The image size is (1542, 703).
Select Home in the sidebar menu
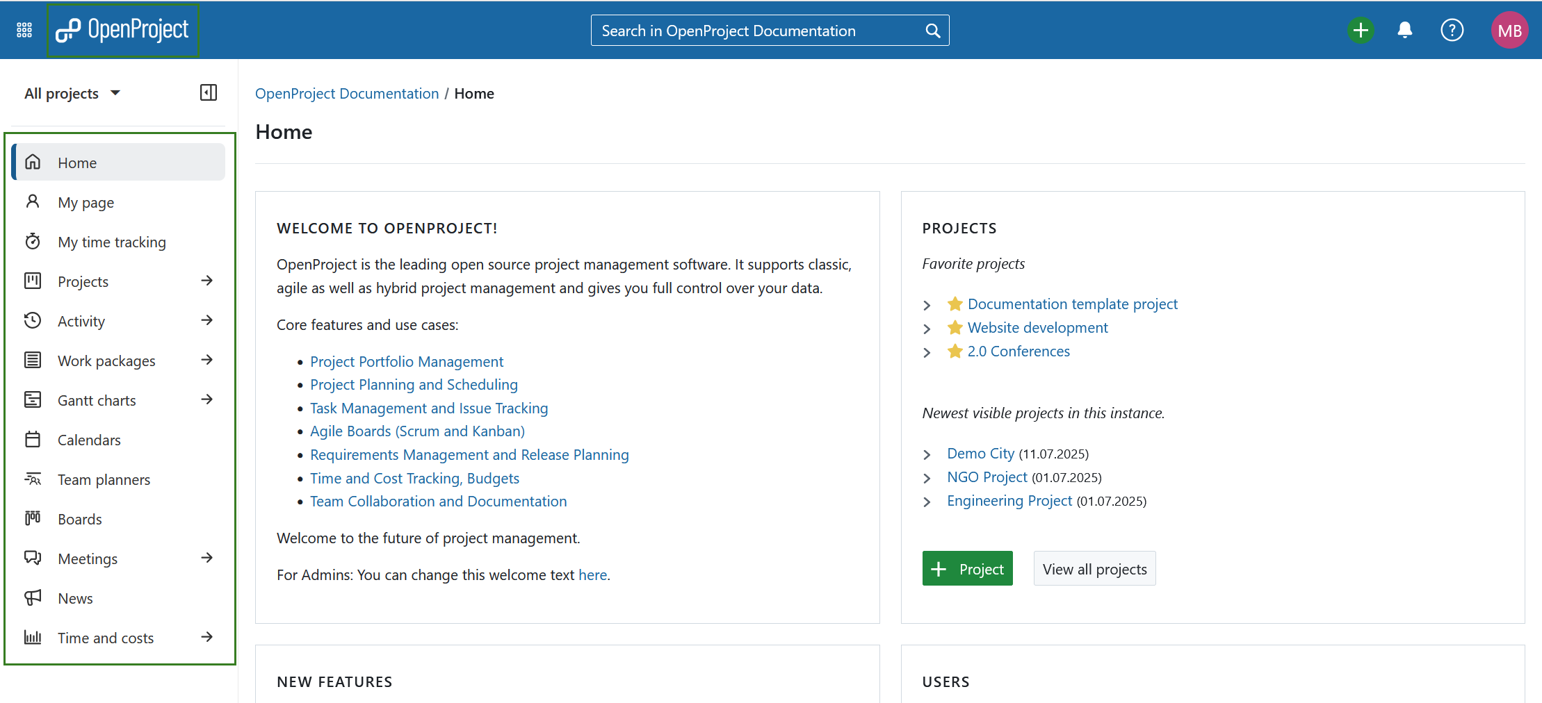(x=119, y=162)
